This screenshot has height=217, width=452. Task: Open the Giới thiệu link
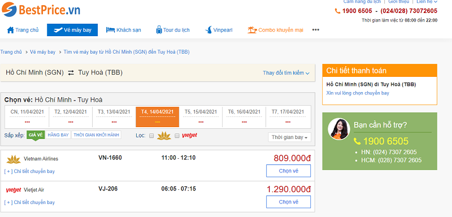[399, 2]
